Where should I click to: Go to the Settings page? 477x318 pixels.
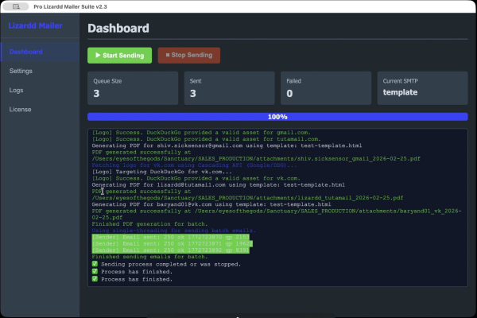(21, 71)
